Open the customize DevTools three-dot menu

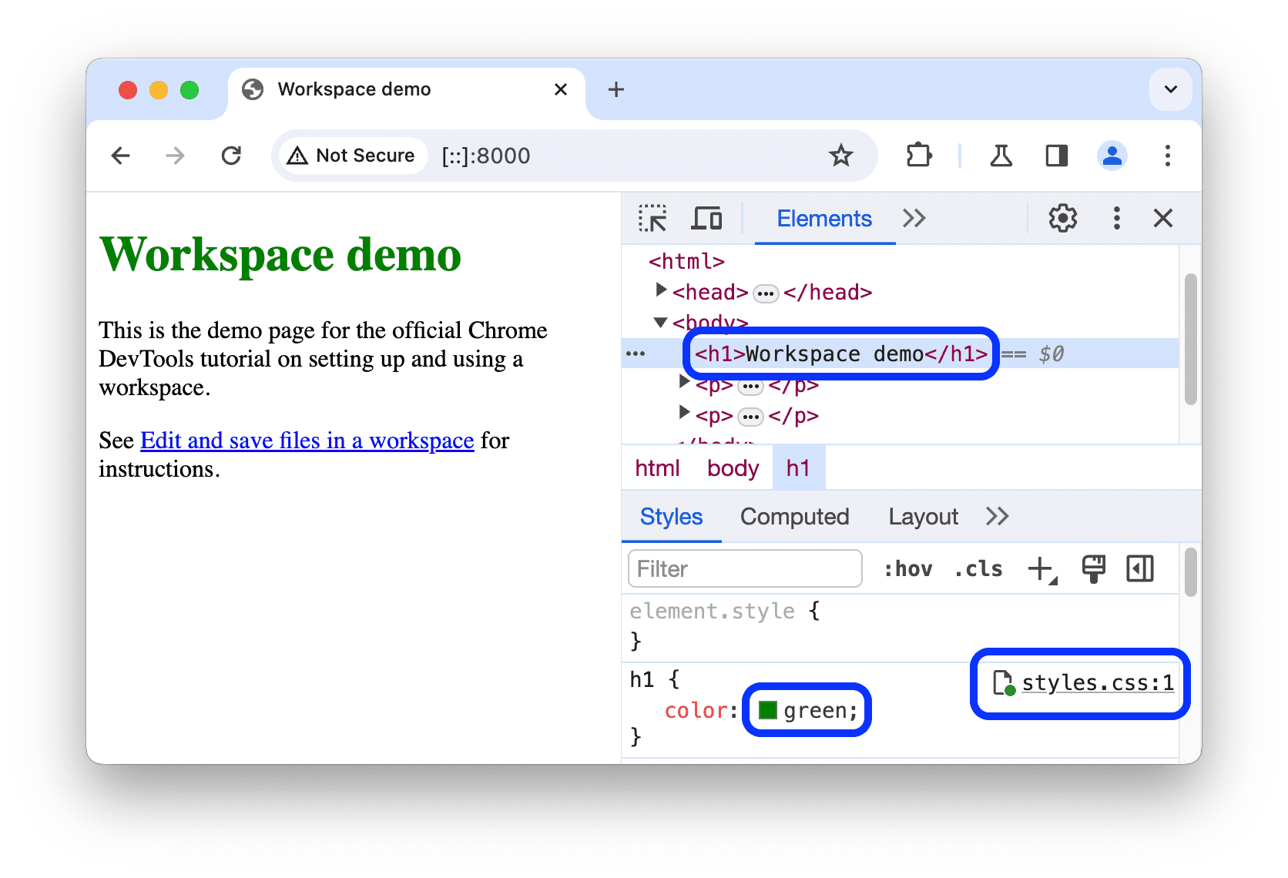(1116, 219)
